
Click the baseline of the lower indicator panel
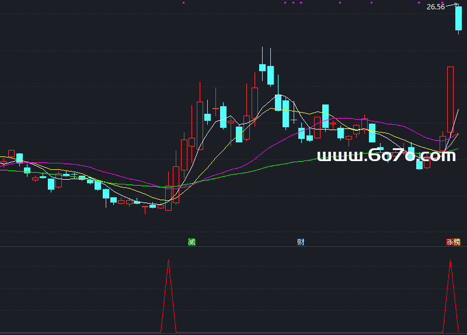tap(233, 333)
